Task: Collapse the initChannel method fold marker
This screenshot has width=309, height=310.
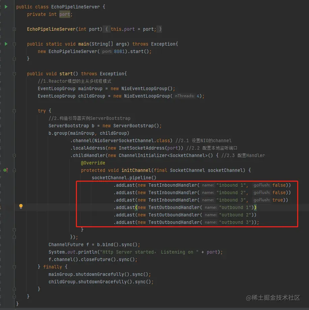Action: 15,170
